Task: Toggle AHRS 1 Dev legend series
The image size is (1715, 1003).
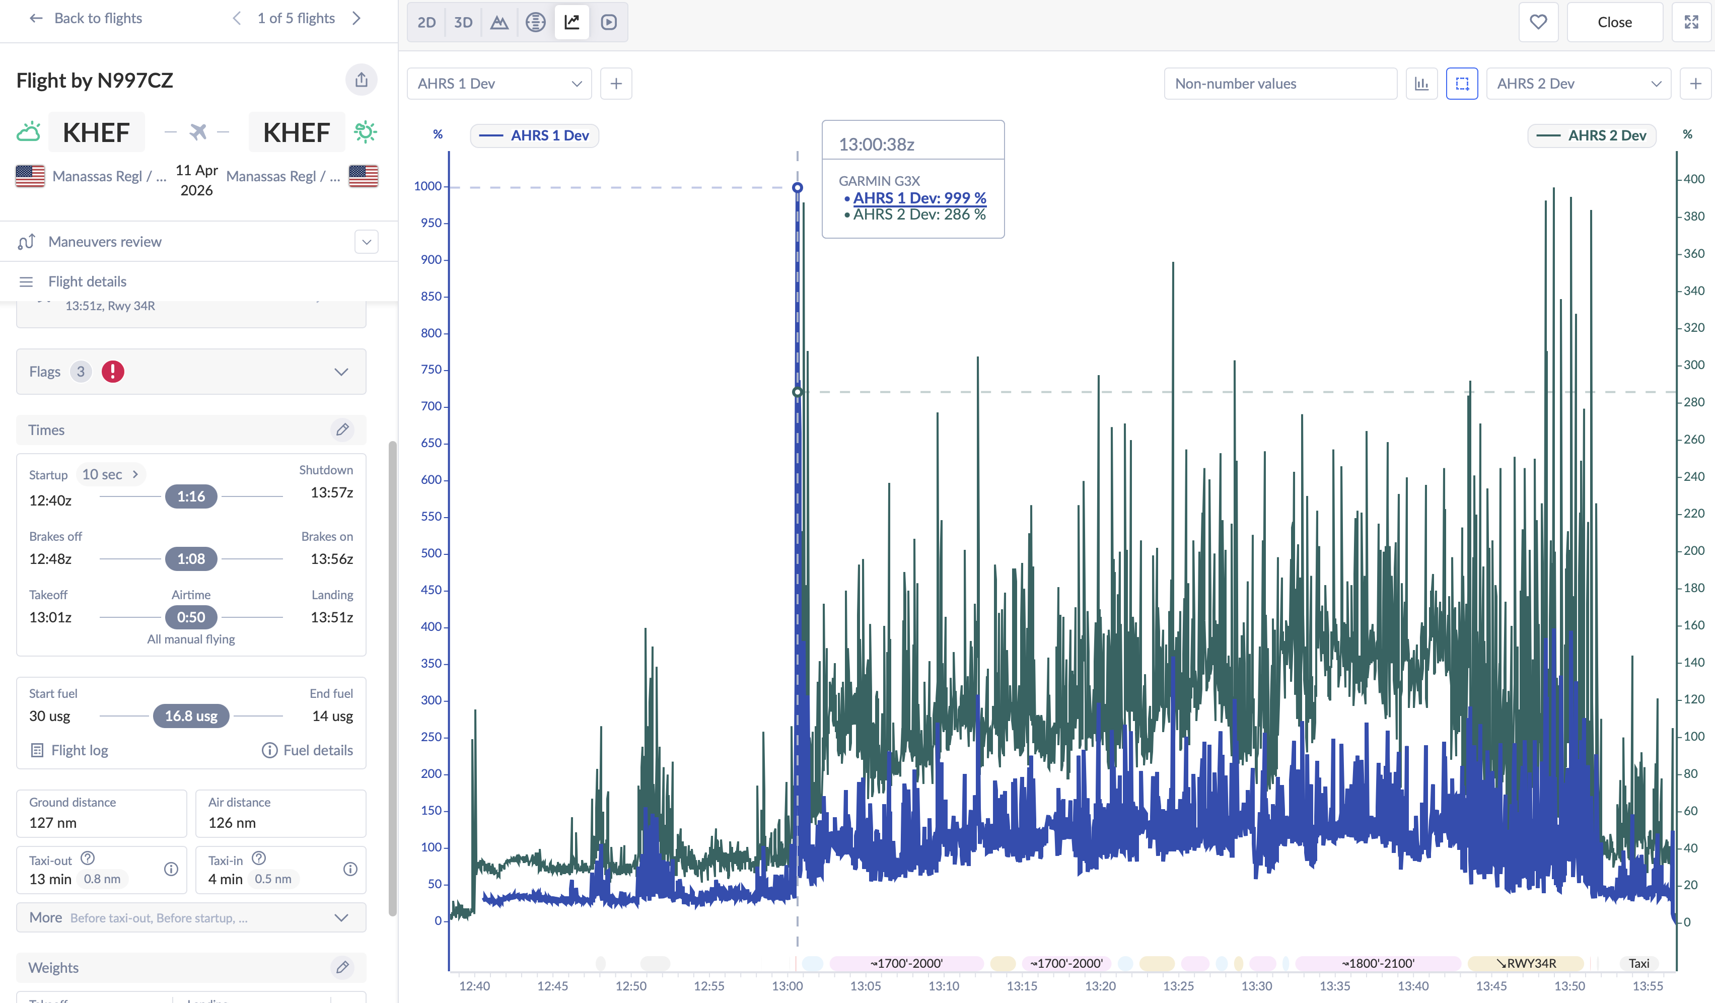Action: point(535,135)
